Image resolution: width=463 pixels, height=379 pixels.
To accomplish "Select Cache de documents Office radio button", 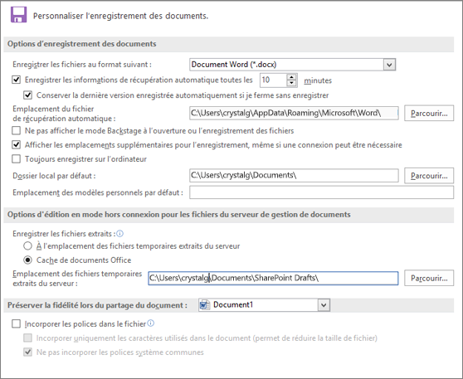I will click(27, 260).
